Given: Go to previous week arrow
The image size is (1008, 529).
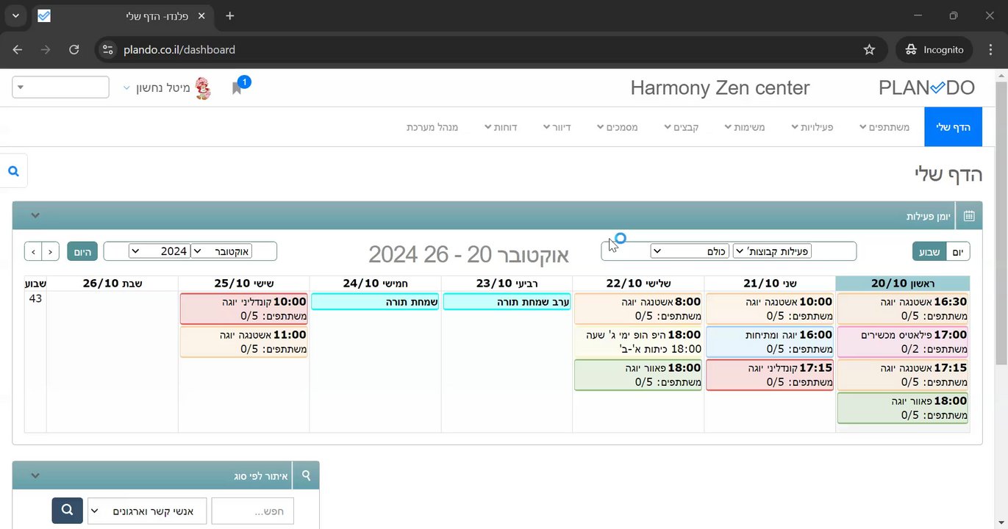Looking at the screenshot, I should [50, 251].
